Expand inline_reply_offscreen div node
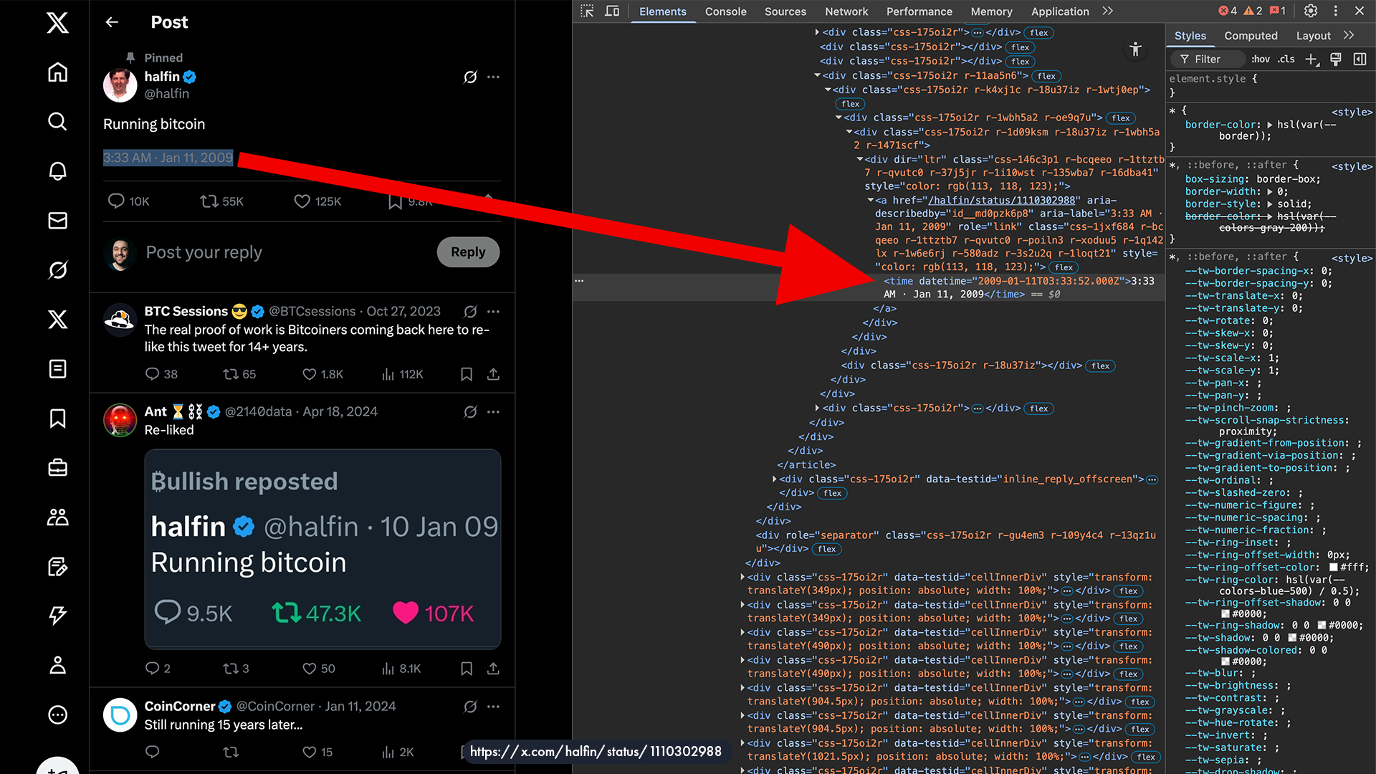 (x=775, y=479)
